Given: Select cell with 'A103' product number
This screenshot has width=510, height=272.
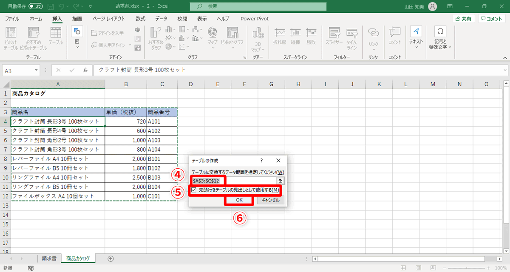Looking at the screenshot, I should 161,140.
